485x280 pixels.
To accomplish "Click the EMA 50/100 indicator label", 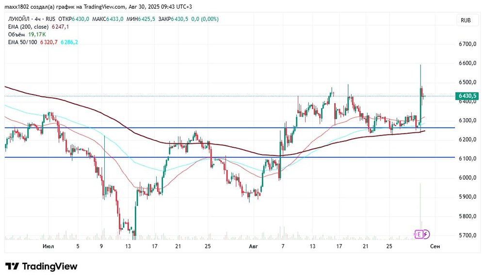I will 22,42.
